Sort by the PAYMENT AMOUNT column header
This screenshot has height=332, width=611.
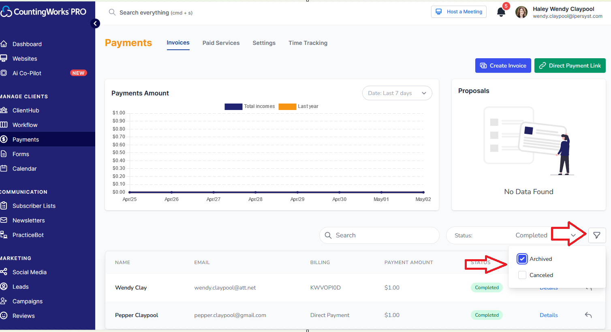coord(408,262)
